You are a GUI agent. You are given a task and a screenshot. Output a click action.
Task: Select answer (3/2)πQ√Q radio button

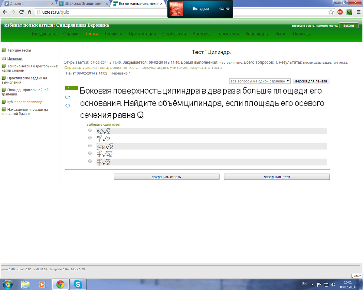pyautogui.click(x=90, y=146)
